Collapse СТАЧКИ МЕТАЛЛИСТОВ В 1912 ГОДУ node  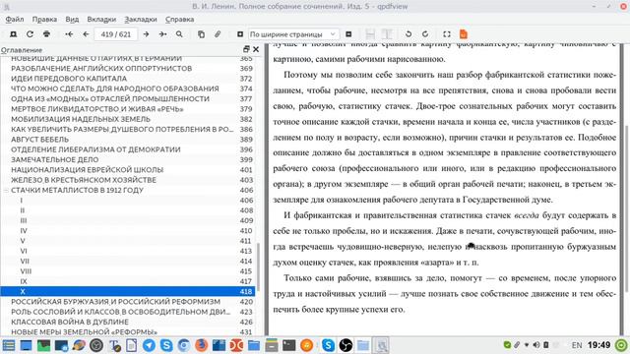point(6,190)
